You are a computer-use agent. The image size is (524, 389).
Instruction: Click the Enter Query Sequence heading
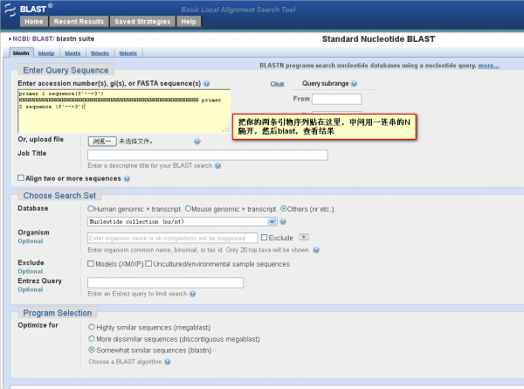point(65,70)
